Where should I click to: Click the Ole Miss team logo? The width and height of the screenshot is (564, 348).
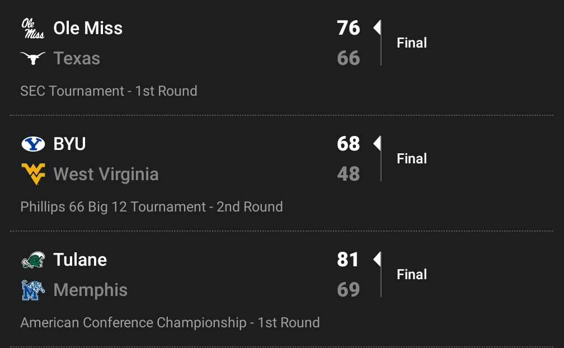click(x=32, y=29)
